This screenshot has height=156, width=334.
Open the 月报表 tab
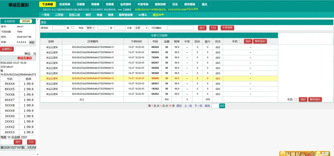point(110,4)
